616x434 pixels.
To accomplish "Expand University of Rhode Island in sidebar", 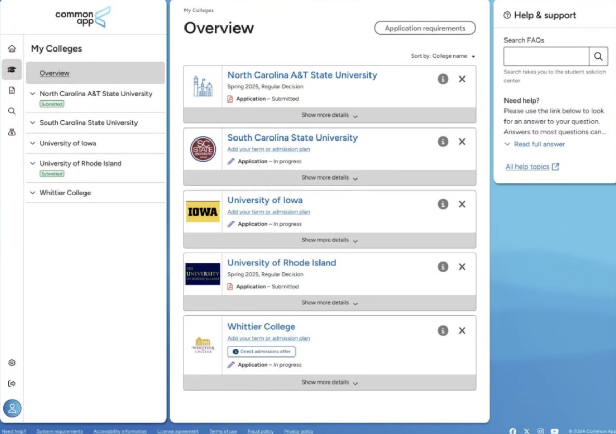I will [x=33, y=163].
